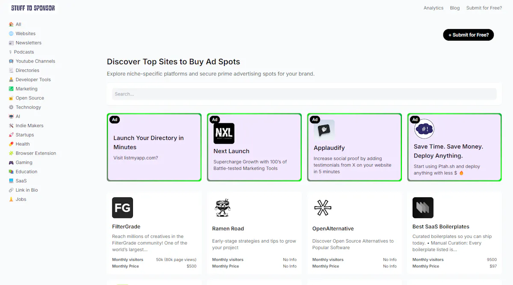The width and height of the screenshot is (513, 285).
Task: Open the Next Launch NXL logo
Action: pos(224,134)
